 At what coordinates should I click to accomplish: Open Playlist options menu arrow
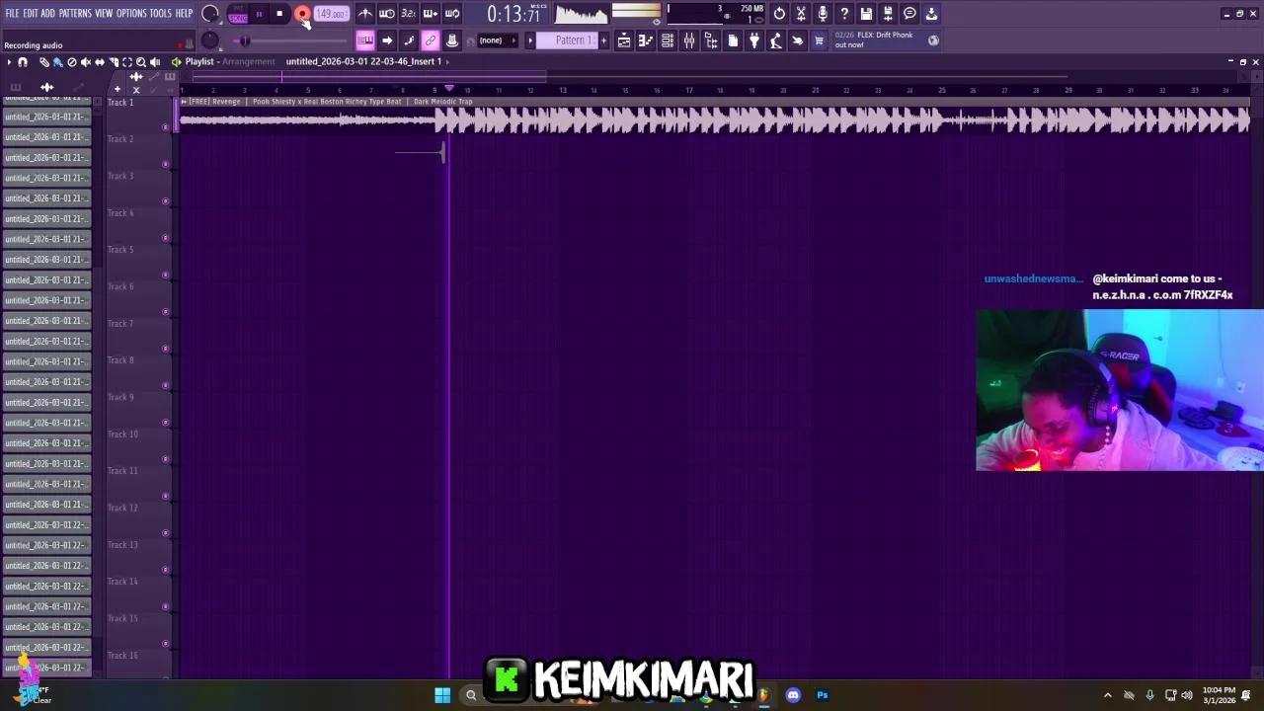[x=9, y=62]
